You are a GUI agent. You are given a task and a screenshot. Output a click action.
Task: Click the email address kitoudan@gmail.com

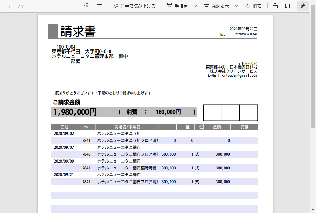click(239, 75)
